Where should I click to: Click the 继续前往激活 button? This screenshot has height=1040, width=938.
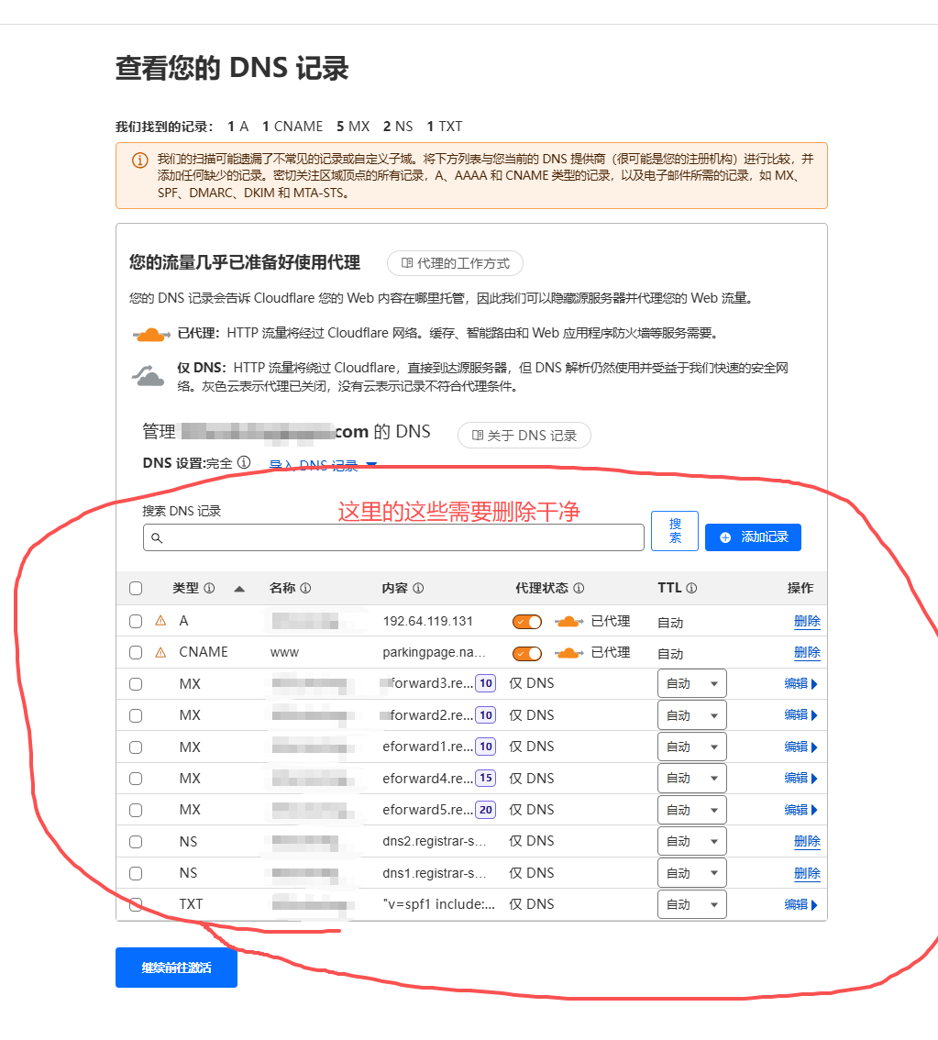tap(176, 968)
